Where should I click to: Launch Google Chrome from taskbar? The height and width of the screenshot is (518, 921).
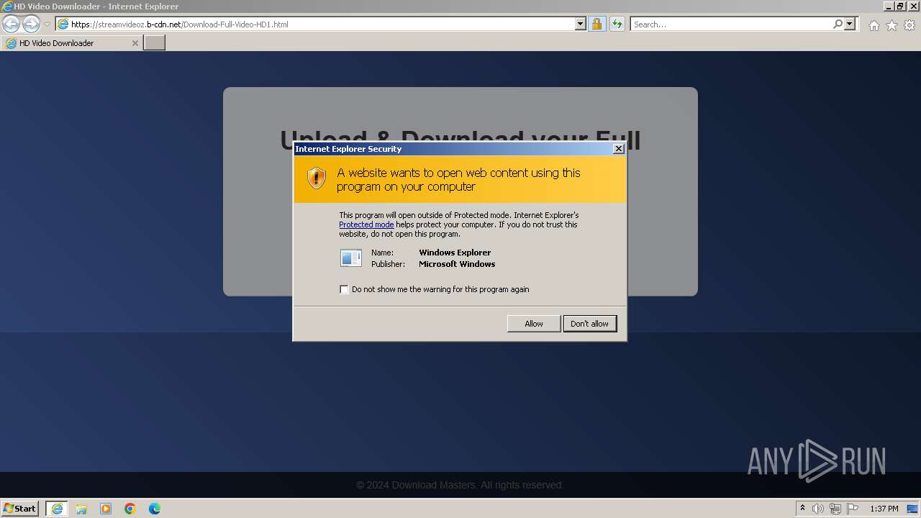click(130, 509)
